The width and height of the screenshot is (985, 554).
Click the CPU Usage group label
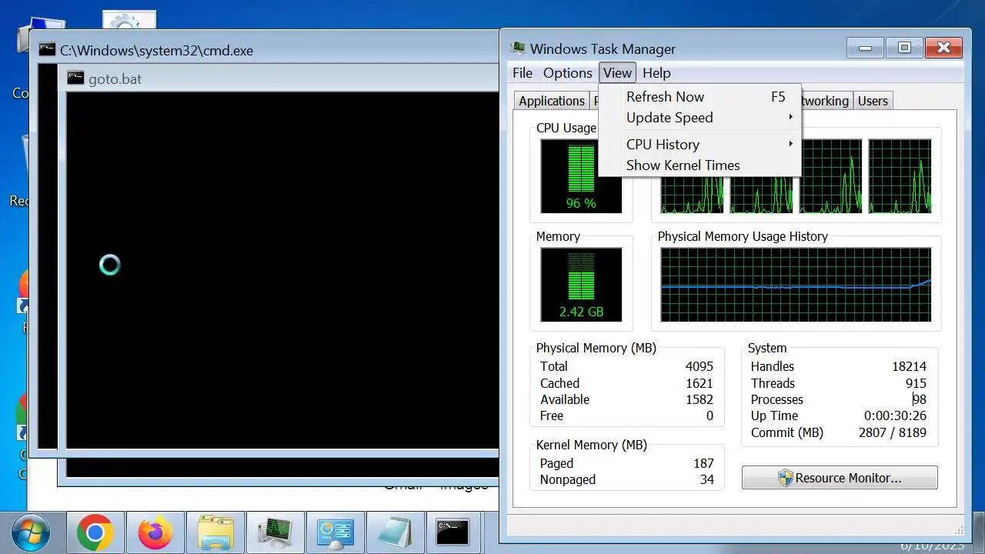tap(566, 128)
